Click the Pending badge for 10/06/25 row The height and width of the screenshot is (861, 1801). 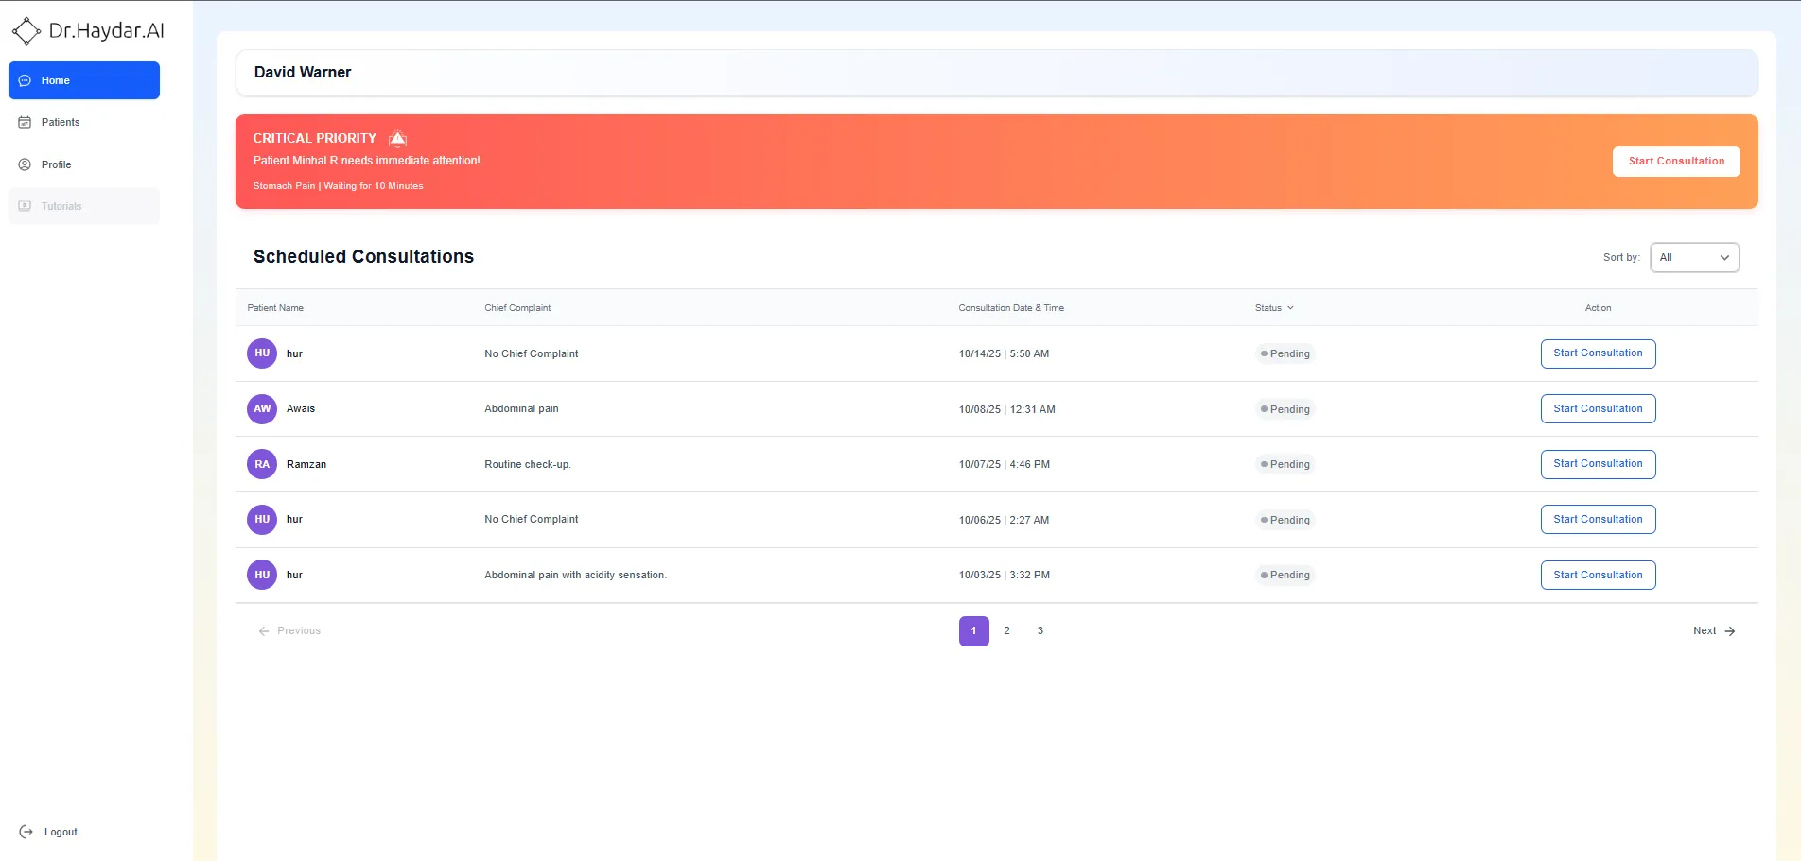coord(1285,520)
